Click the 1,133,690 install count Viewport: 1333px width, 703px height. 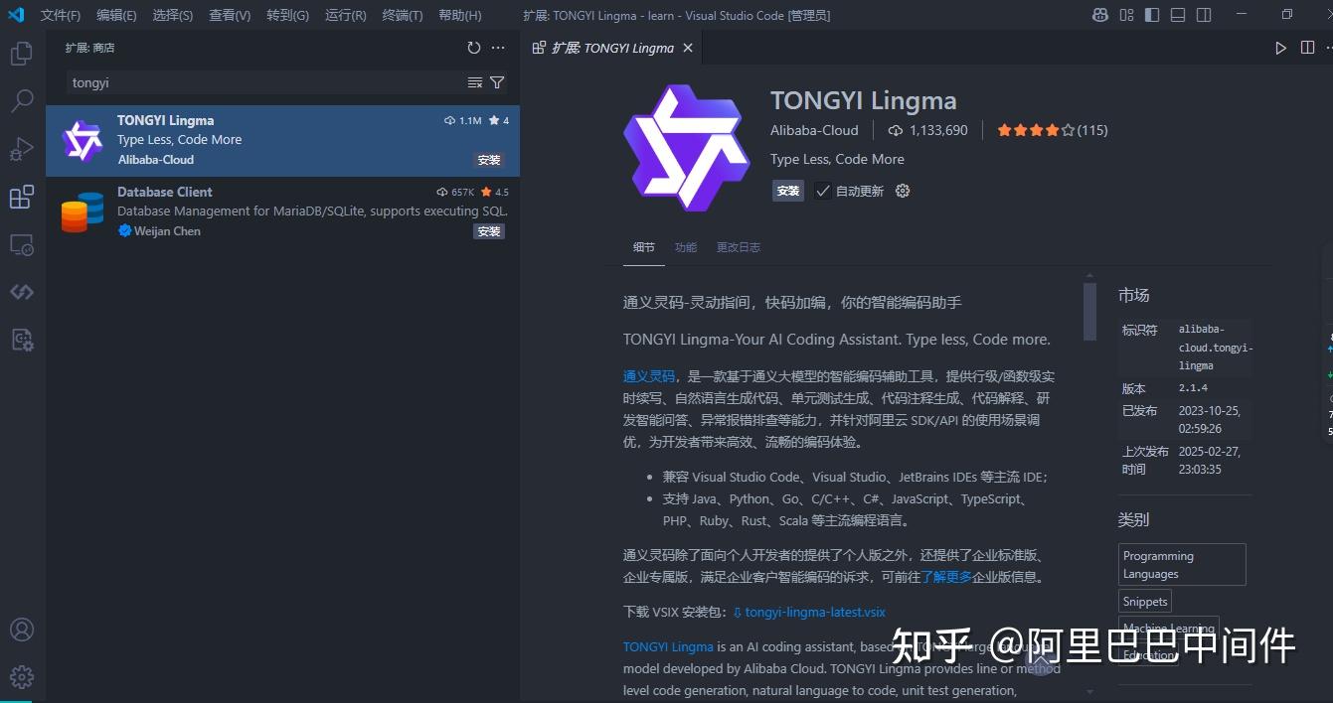[x=937, y=130]
